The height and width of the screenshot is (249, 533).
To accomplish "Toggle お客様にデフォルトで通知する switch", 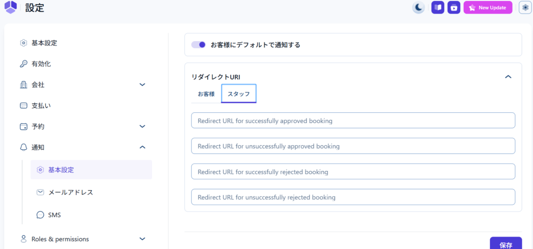I will point(198,45).
